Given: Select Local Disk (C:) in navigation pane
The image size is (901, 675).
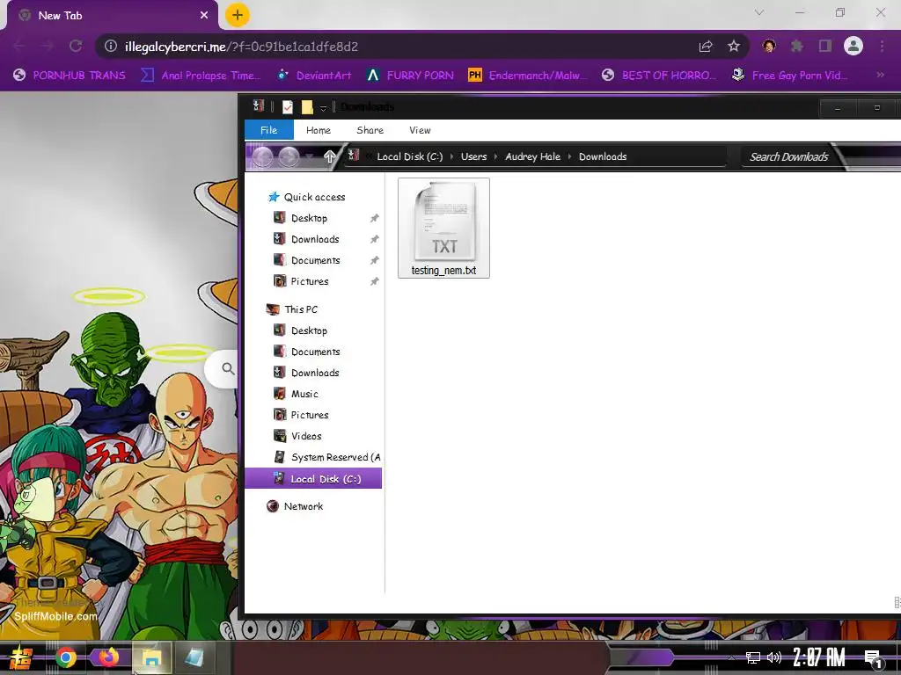Looking at the screenshot, I should (x=313, y=479).
